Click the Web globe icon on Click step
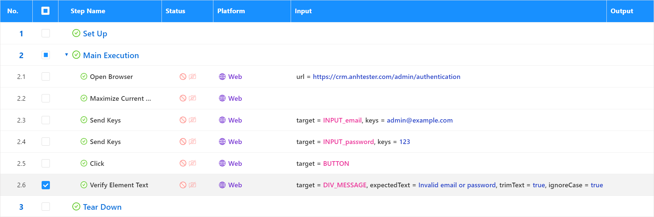The width and height of the screenshot is (654, 217). coord(222,163)
